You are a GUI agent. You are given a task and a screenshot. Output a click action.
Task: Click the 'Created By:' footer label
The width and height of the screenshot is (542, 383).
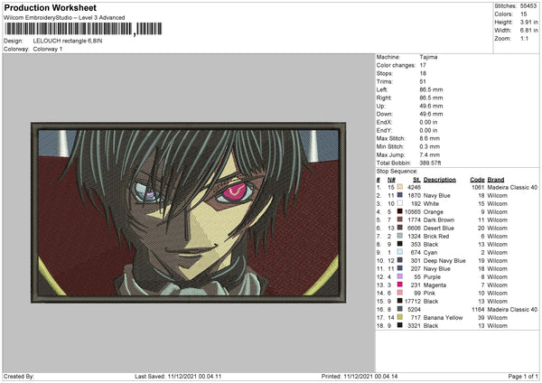(19, 376)
